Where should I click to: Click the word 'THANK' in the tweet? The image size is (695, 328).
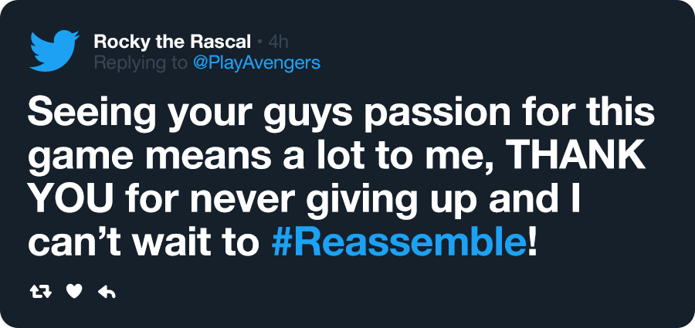point(575,156)
